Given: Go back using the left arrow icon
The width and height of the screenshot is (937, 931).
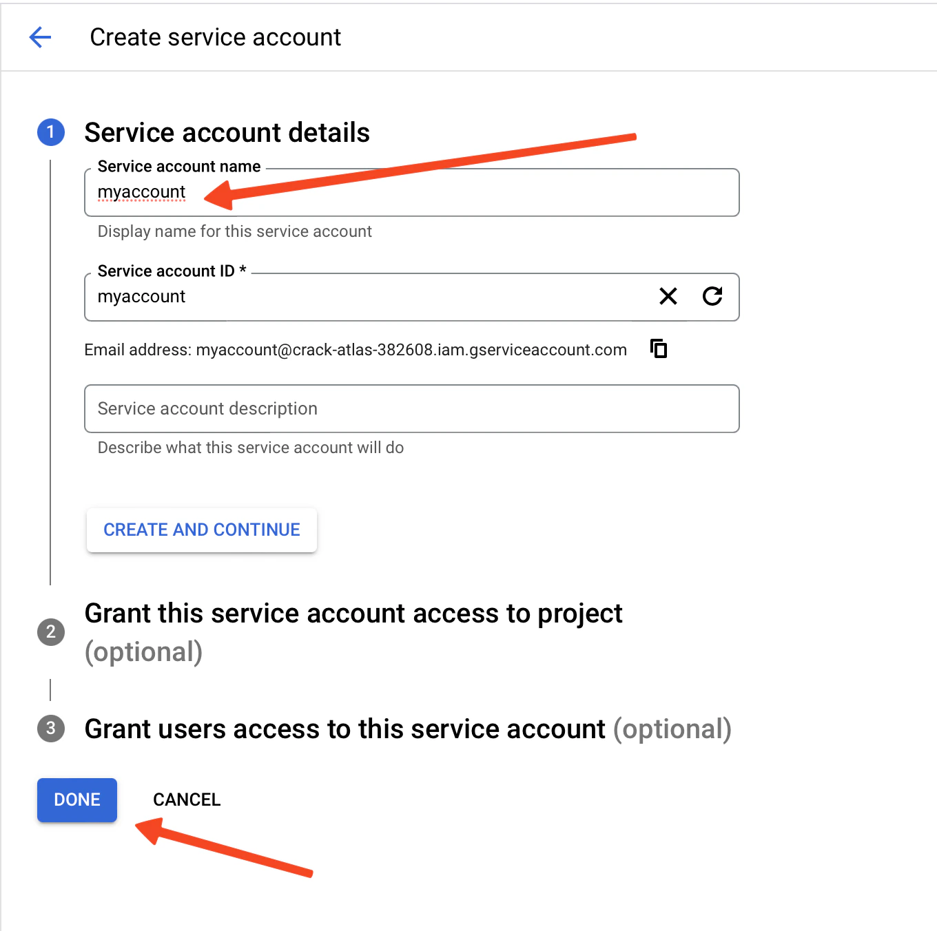Looking at the screenshot, I should coord(41,37).
